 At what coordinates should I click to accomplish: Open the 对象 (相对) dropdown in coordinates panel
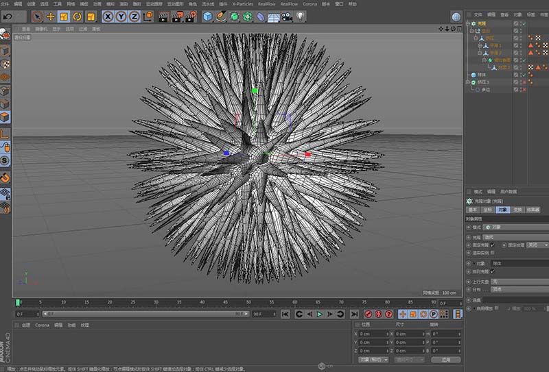click(374, 359)
